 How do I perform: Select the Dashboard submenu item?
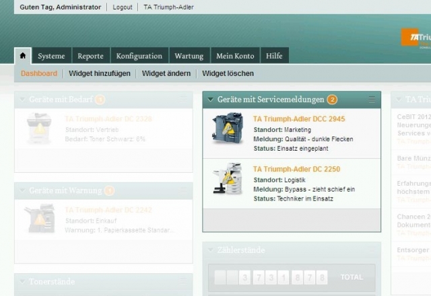39,73
